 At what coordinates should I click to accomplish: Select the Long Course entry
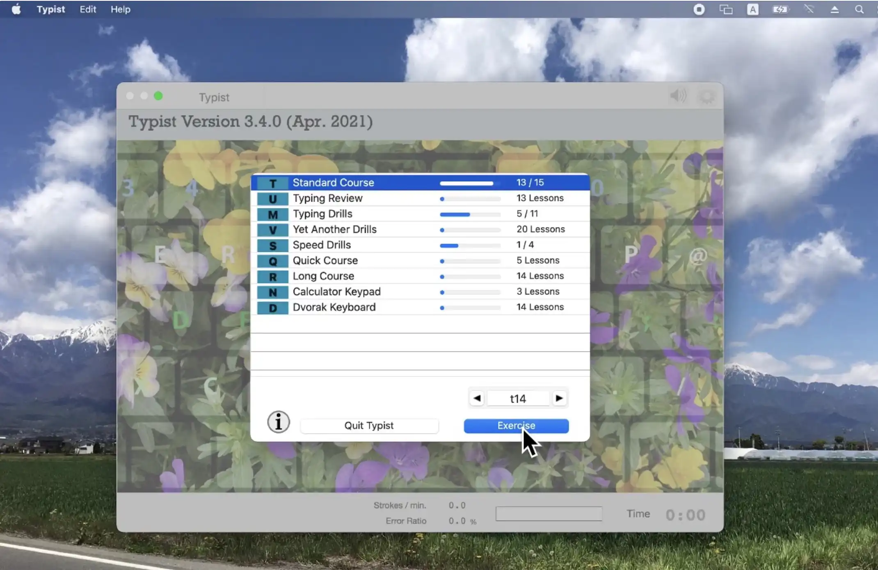pyautogui.click(x=420, y=276)
